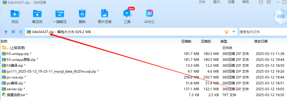287x102 pixels.
Task: Open the 操作 menu
Action: pos(217,2)
